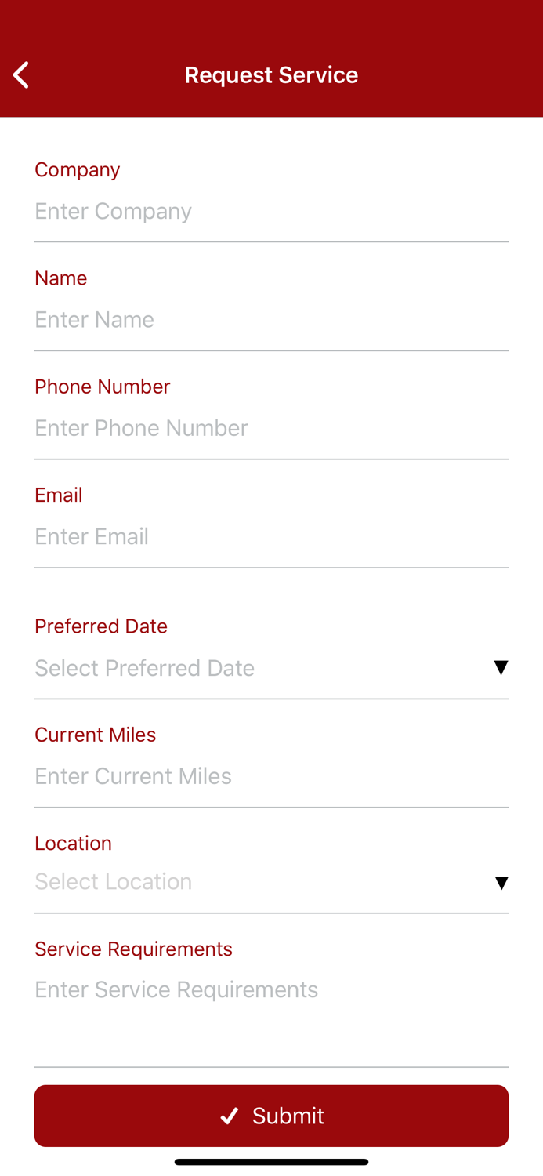Click the Enter Current Miles field
The width and height of the screenshot is (543, 1176).
pos(270,776)
